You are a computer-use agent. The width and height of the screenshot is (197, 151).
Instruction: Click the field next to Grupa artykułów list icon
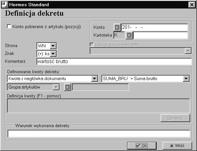100,87
